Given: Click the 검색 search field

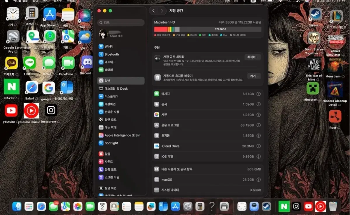Looking at the screenshot, I should pyautogui.click(x=121, y=22).
